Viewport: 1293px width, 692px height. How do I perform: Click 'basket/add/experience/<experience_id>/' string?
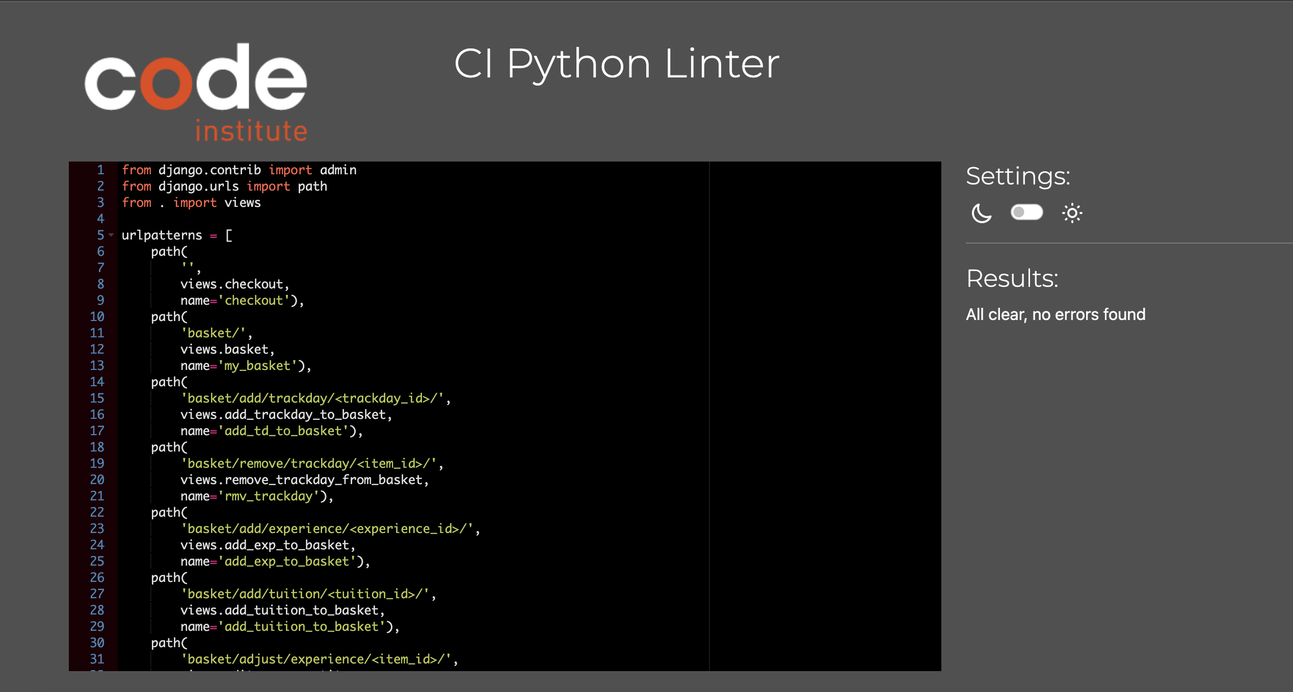328,528
